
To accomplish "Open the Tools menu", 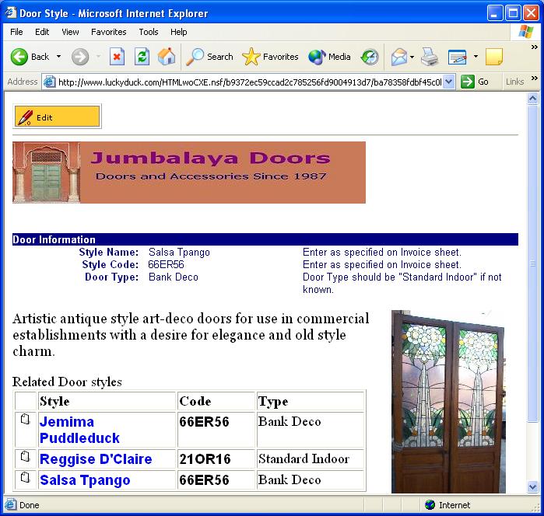I will click(x=149, y=32).
